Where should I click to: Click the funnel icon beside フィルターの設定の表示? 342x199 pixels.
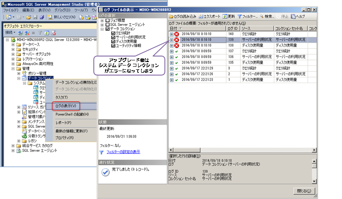[101, 152]
